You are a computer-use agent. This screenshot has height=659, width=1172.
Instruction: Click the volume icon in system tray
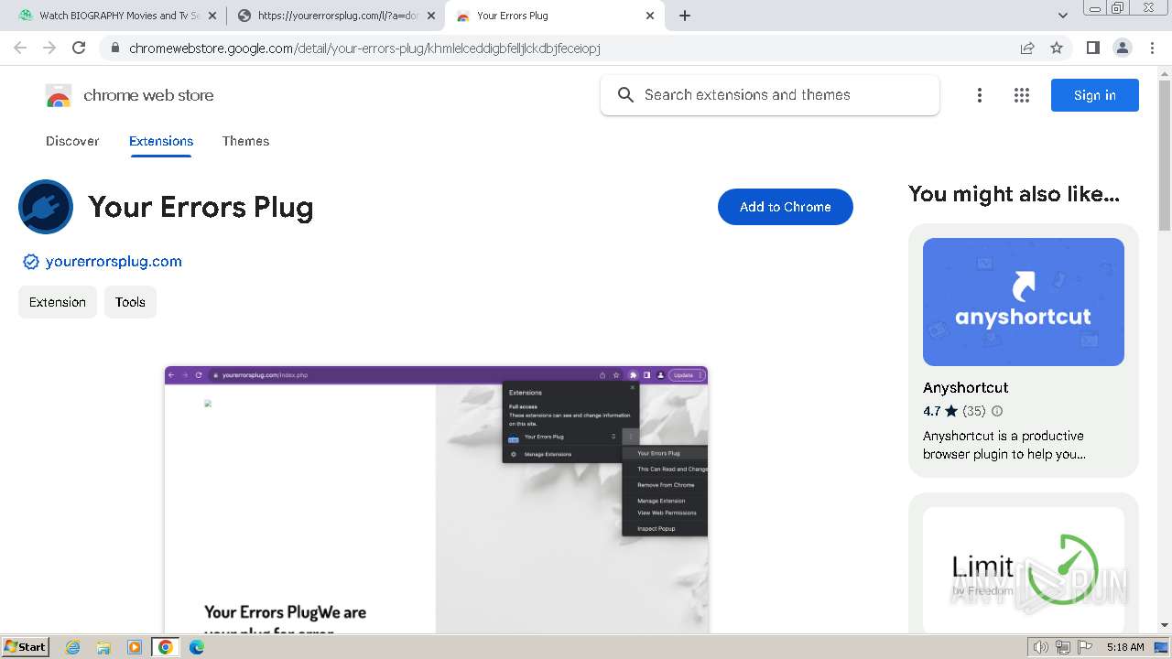pos(1041,647)
